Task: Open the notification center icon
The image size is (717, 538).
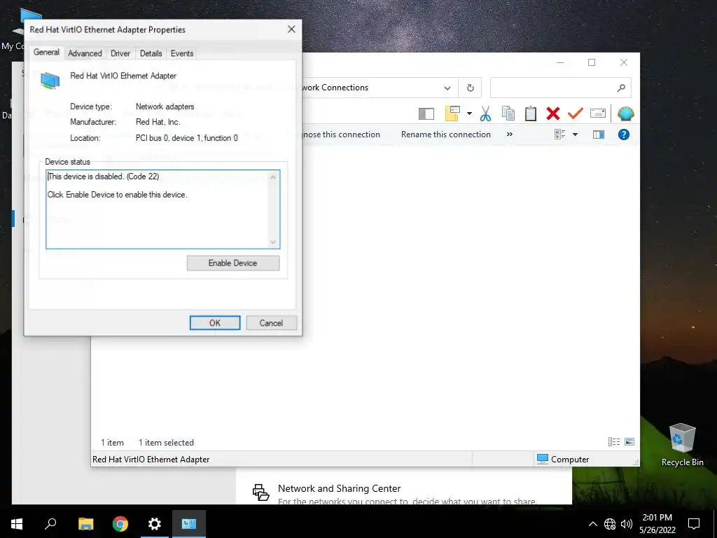Action: pos(694,524)
